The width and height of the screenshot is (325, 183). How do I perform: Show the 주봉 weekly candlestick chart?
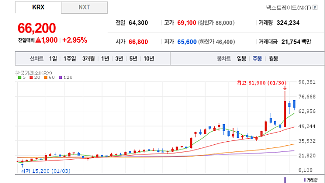point(257,59)
